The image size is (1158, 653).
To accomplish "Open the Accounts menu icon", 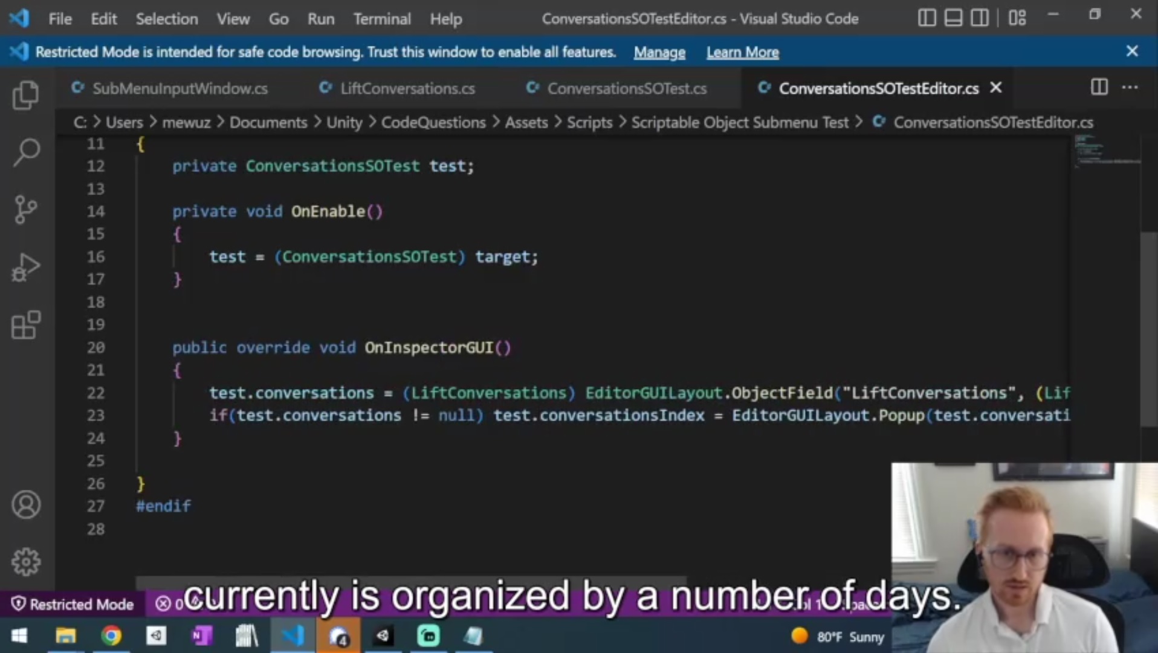I will coord(25,505).
